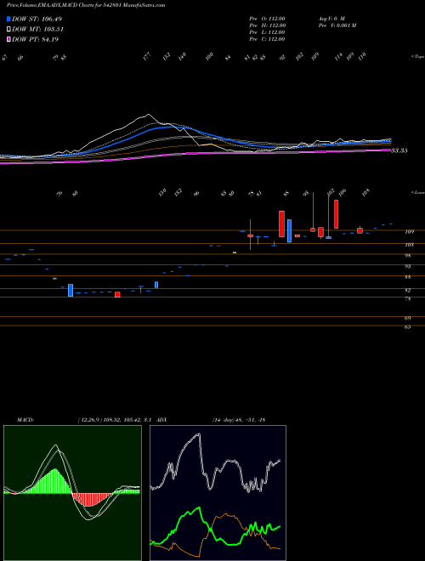Click the 69 price level label
The height and width of the screenshot is (561, 425).
click(407, 318)
